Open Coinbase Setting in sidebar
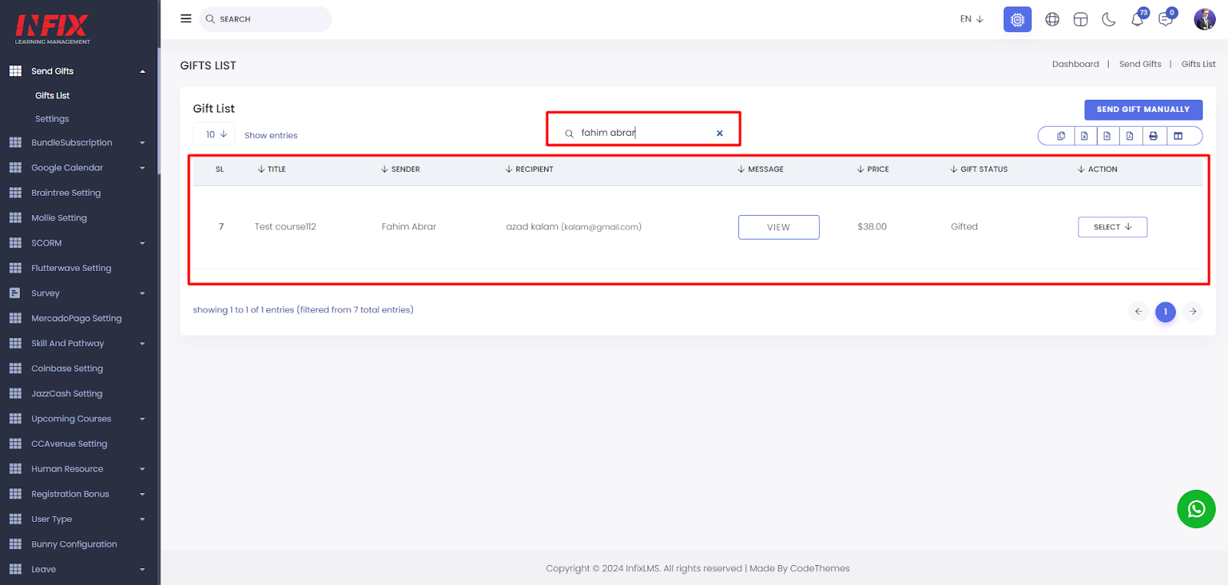 (x=67, y=369)
